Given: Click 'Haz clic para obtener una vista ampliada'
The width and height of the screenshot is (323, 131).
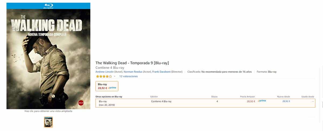Looking at the screenshot, I should pyautogui.click(x=48, y=111).
